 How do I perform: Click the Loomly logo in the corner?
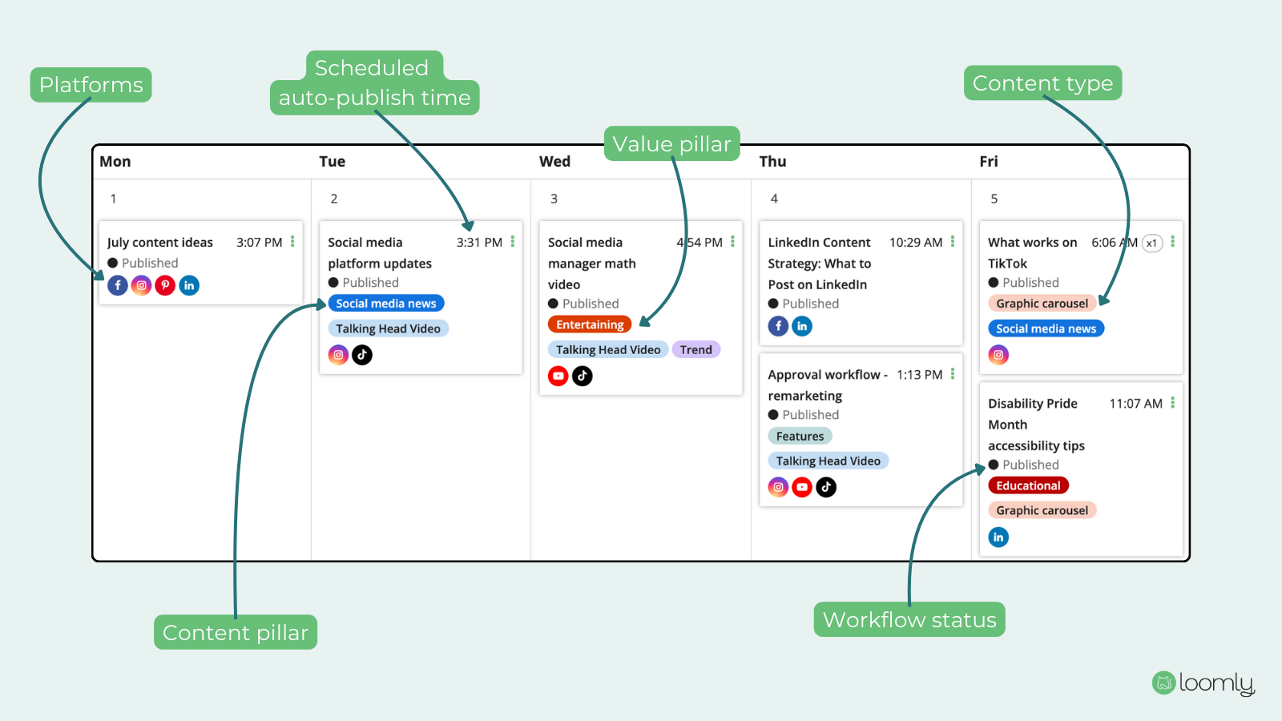pos(1202,683)
